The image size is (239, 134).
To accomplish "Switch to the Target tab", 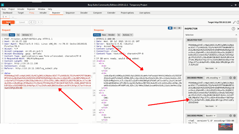I will pyautogui.click(x=21, y=13).
